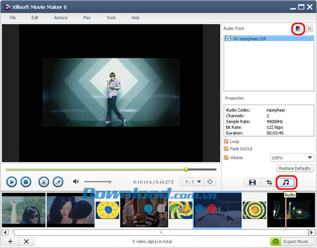Stop video playback
Screen dimensions: 317x248
point(26,182)
